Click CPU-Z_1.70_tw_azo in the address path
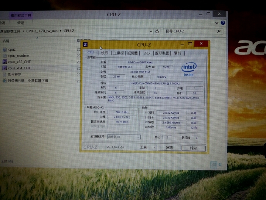266x200 pixels. pos(42,31)
